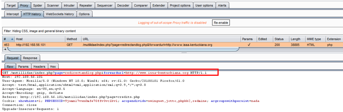The width and height of the screenshot is (343, 112).
Task: Switch to the Intercept sub-tab
Action: click(13, 14)
